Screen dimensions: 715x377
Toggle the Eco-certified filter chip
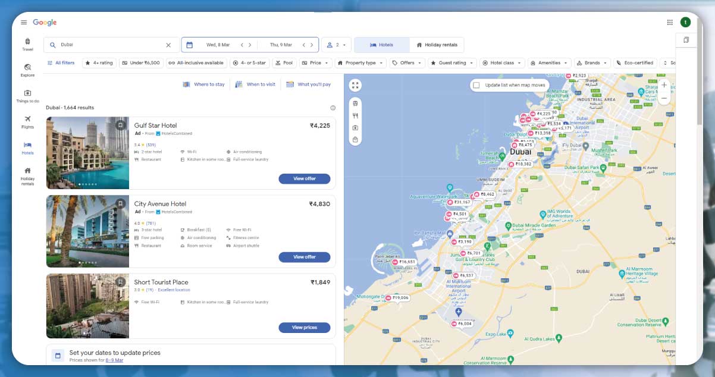(x=635, y=63)
